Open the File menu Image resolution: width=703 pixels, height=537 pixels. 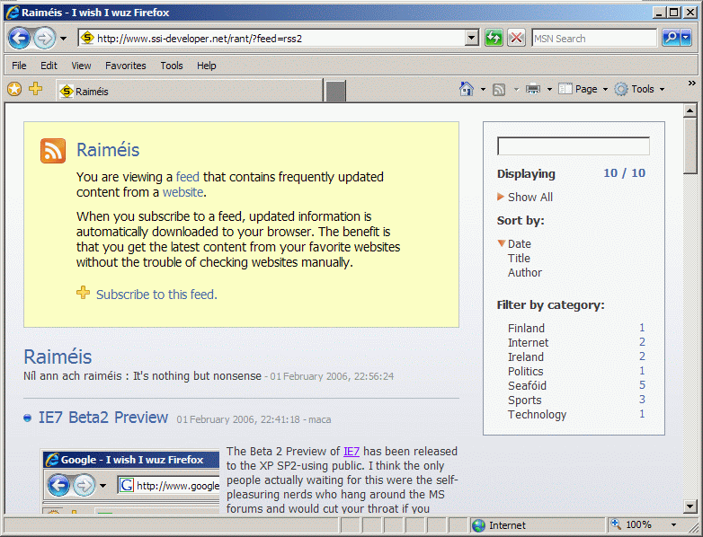tap(19, 66)
